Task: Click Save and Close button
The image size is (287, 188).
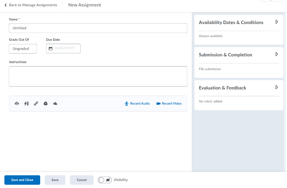Action: (x=22, y=180)
